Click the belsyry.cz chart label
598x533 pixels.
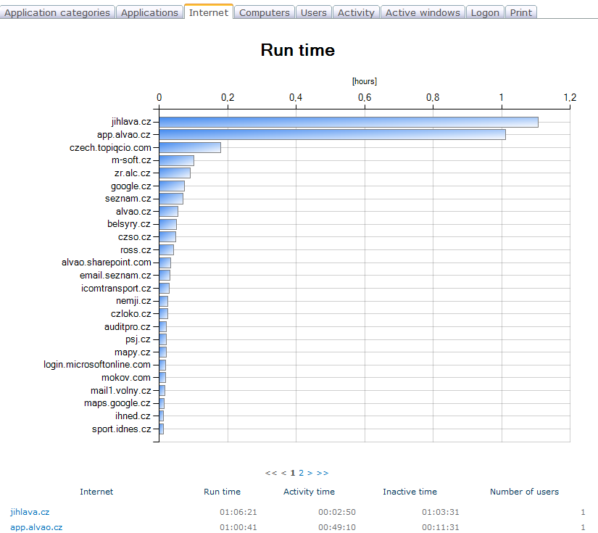click(x=129, y=224)
